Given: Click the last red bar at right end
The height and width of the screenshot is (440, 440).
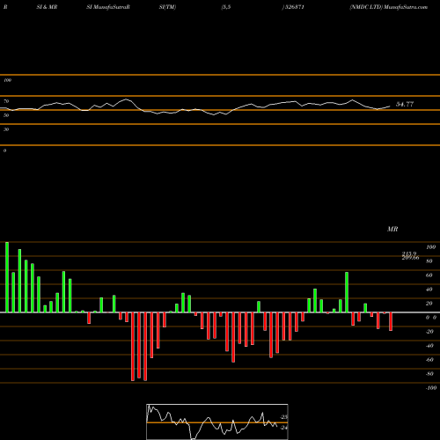Looking at the screenshot, I should 391,321.
